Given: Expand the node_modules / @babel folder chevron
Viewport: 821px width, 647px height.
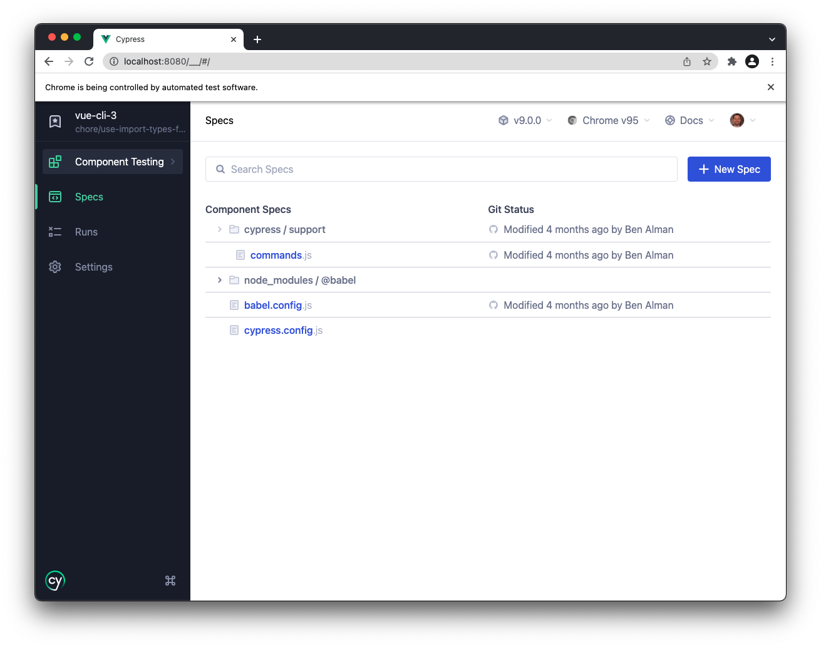Looking at the screenshot, I should click(220, 280).
